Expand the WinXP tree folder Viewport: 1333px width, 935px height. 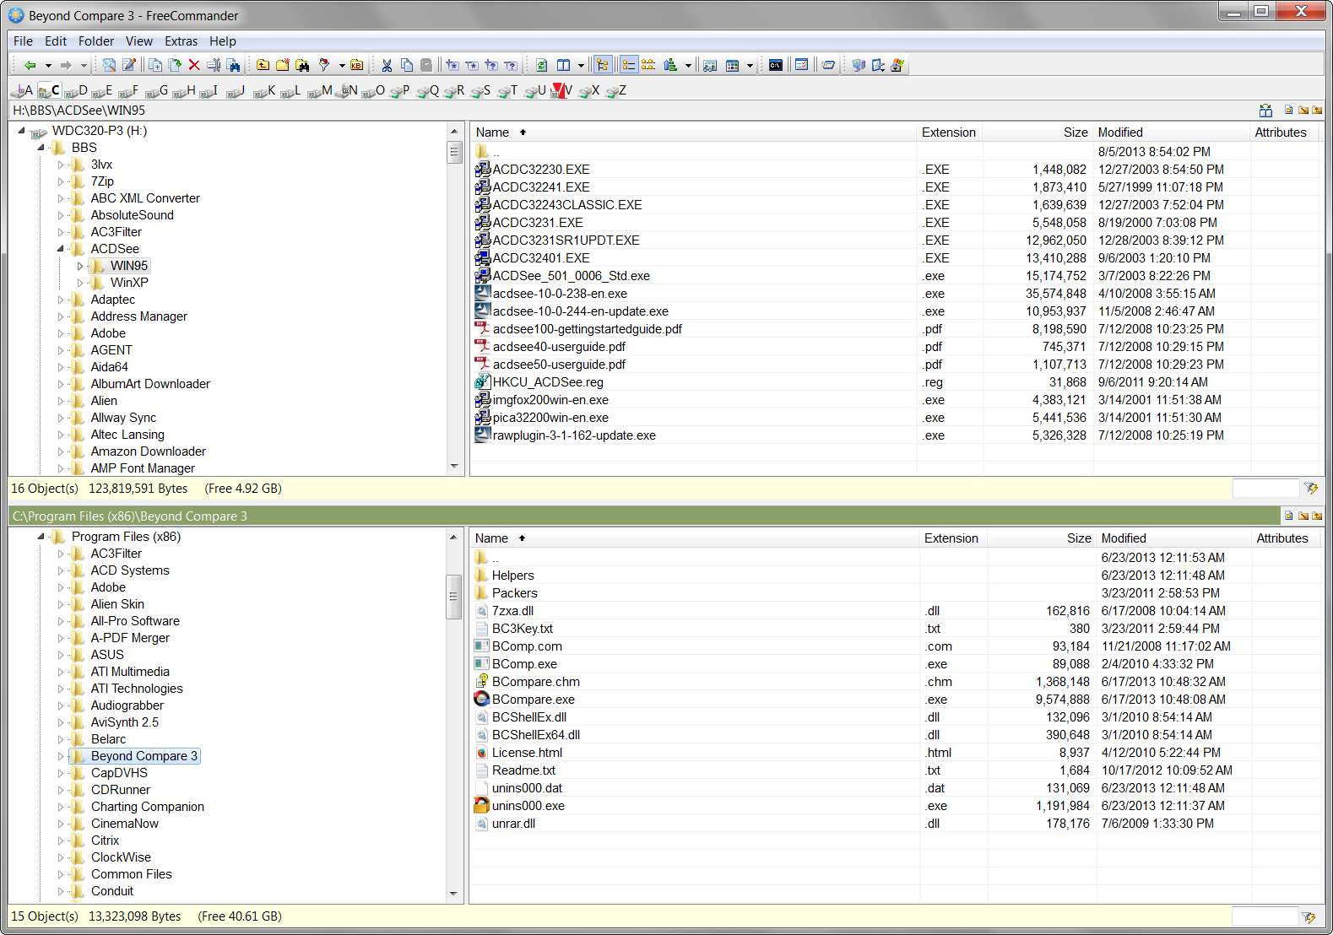pyautogui.click(x=80, y=283)
